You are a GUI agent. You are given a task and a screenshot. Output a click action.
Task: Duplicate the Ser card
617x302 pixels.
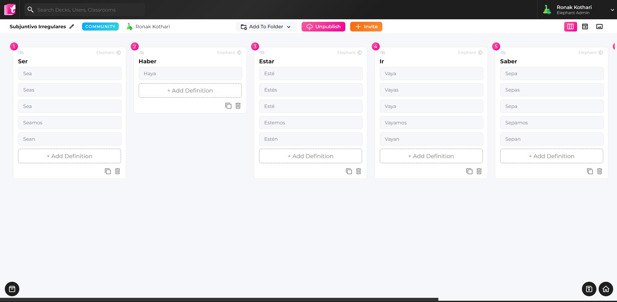pos(108,171)
